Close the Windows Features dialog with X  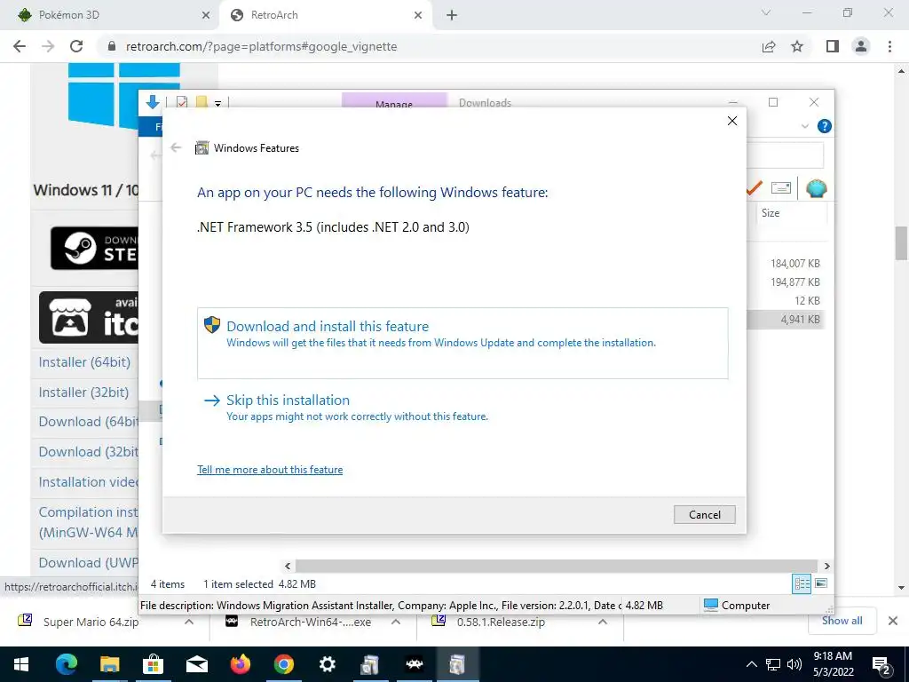pos(732,121)
